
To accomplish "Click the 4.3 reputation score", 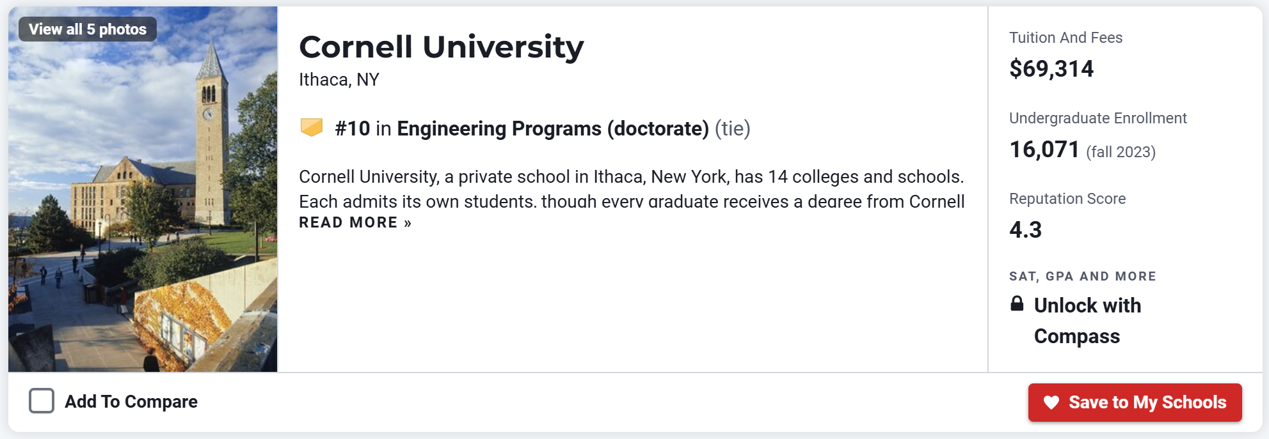I will point(1025,229).
